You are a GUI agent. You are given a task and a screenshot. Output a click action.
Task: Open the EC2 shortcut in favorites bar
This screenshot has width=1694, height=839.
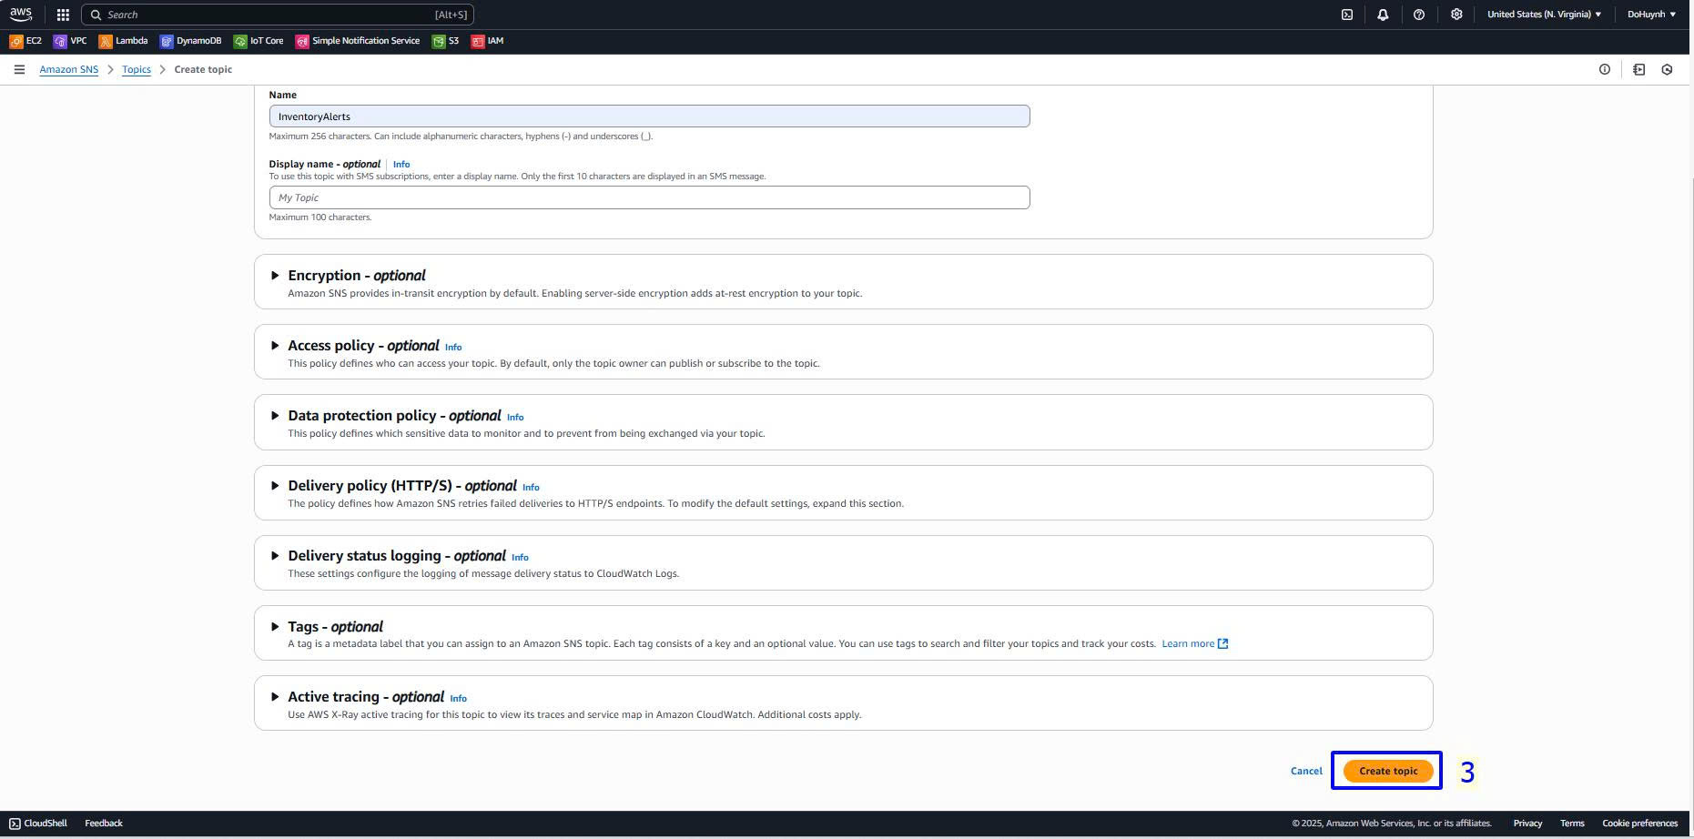25,41
